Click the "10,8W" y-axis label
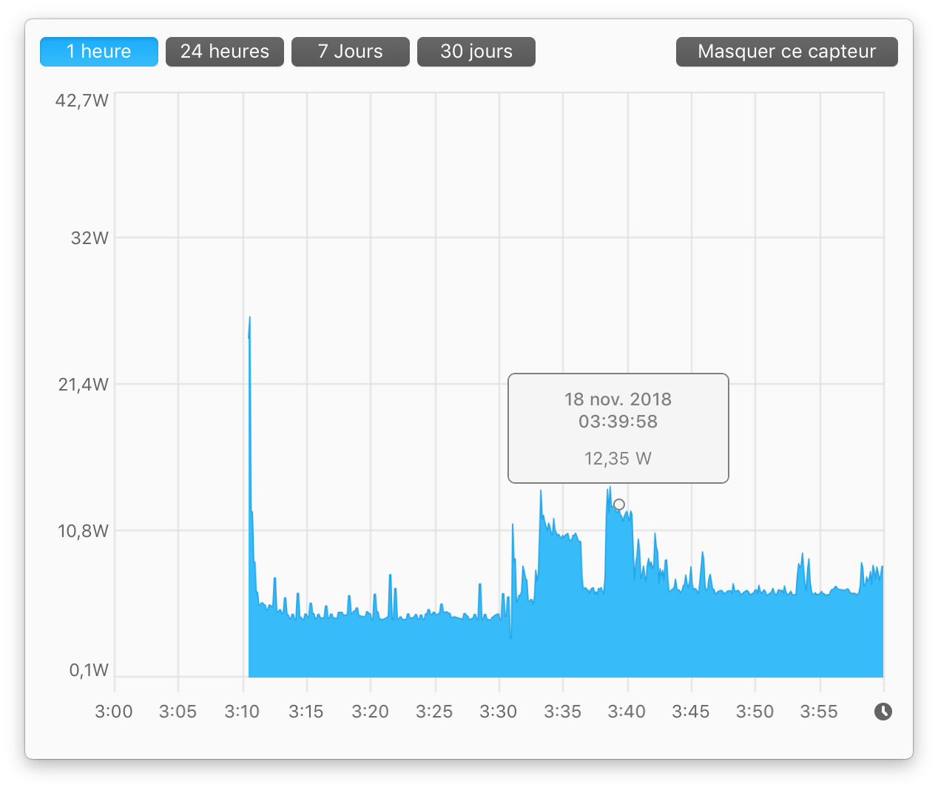Viewport: 938px width, 790px height. point(81,531)
